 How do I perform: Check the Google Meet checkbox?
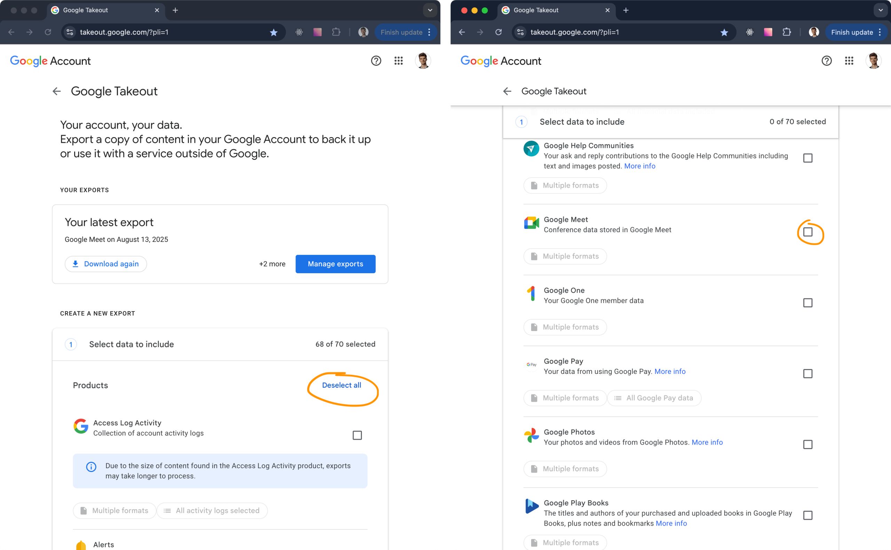[x=807, y=232]
